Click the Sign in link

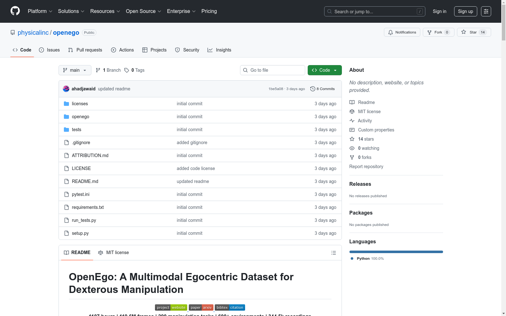(440, 11)
